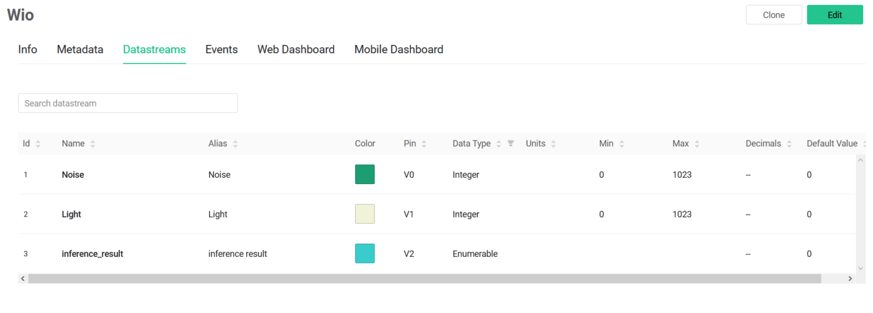Sort by Units column arrows

554,144
